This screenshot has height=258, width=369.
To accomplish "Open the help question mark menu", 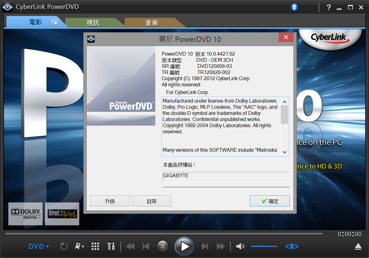I will pyautogui.click(x=329, y=7).
